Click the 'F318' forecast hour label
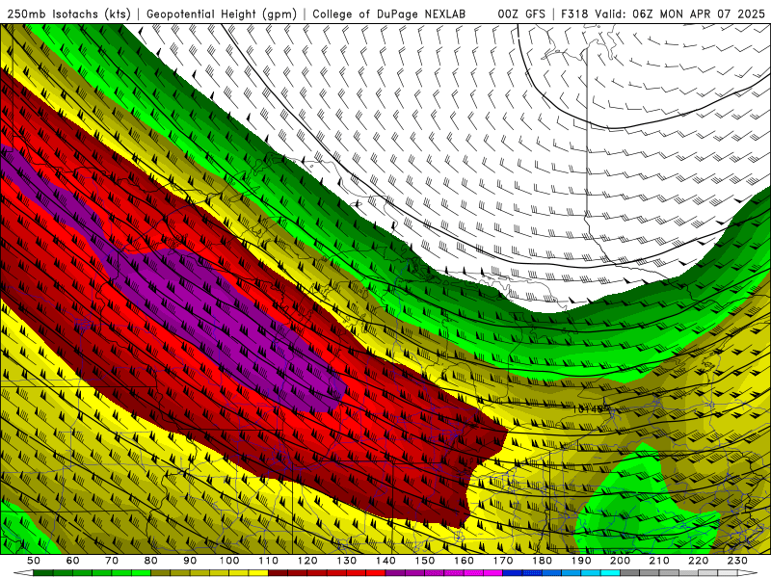 click(574, 13)
